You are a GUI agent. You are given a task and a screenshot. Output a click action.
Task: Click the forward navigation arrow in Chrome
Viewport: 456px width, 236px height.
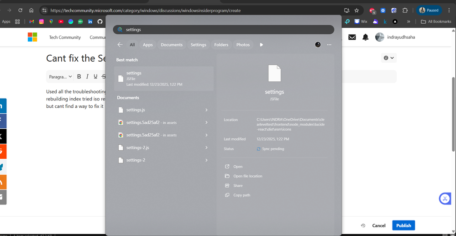point(9,10)
